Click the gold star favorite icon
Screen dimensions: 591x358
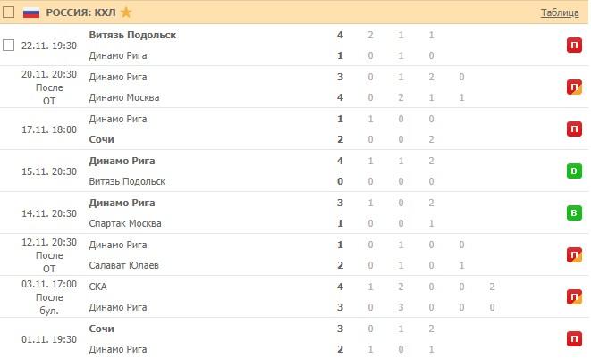[x=126, y=12]
